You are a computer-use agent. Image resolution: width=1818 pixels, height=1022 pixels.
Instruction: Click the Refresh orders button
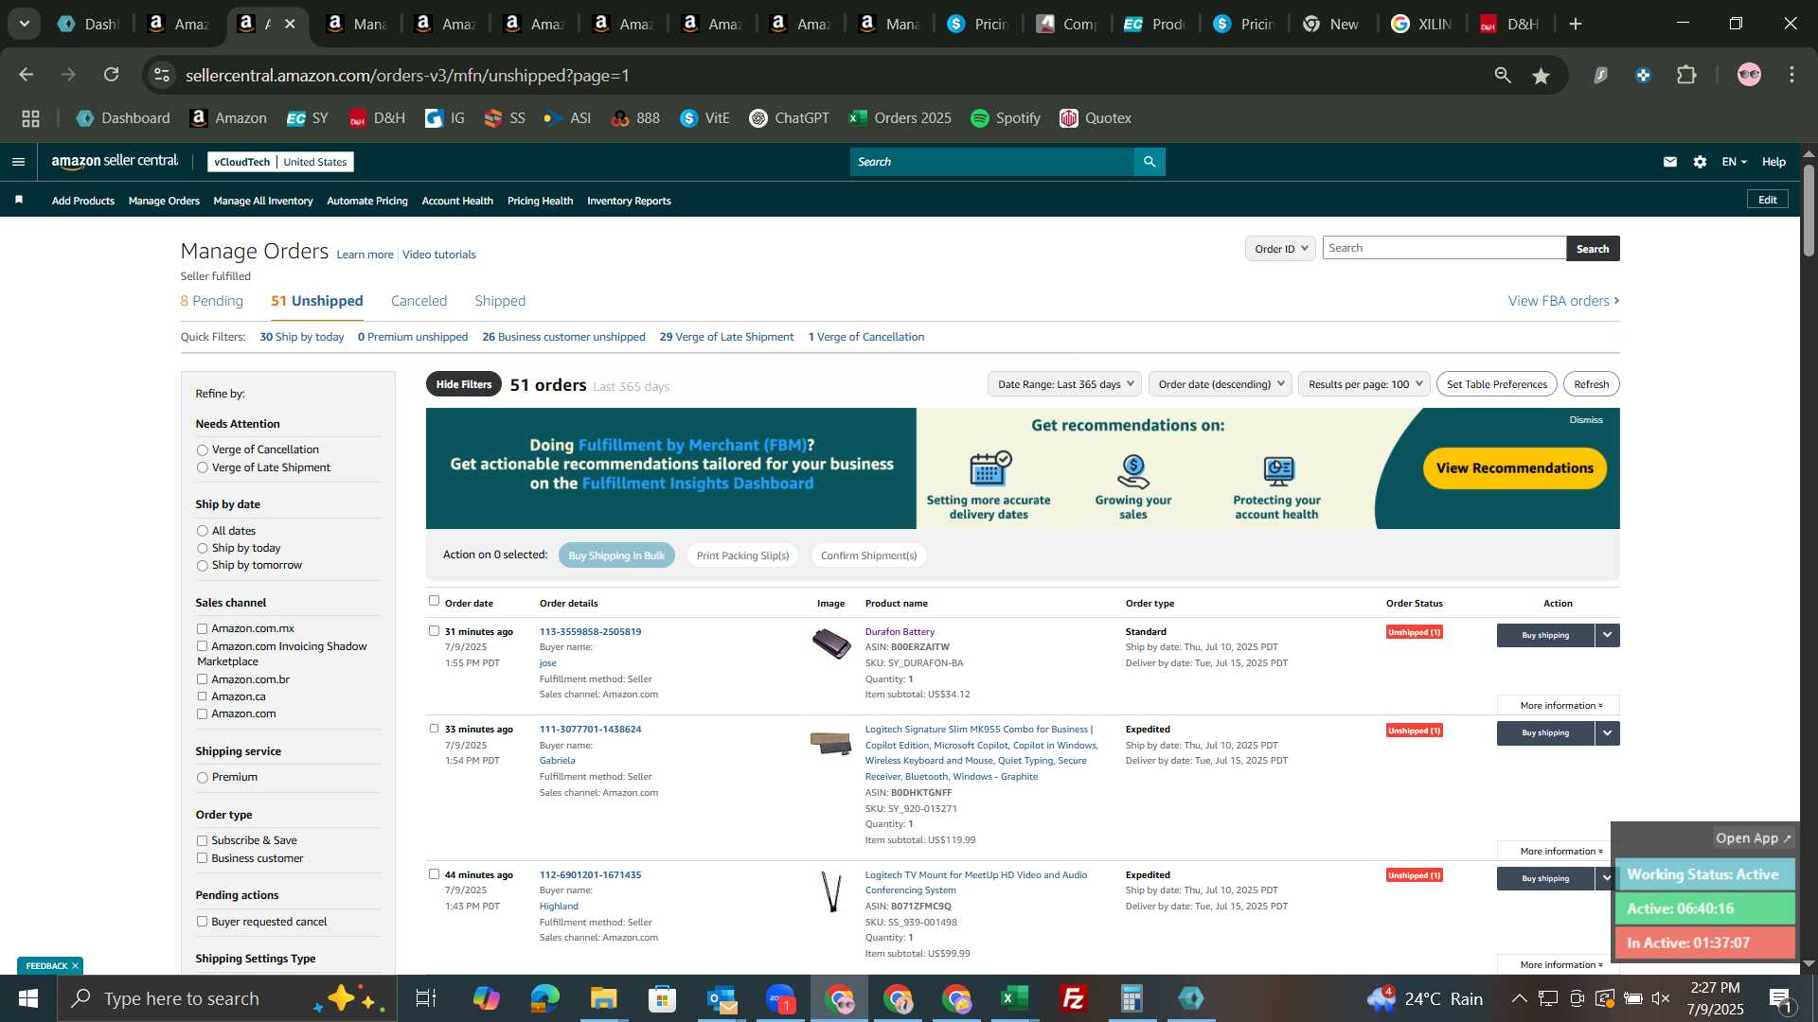coord(1591,384)
